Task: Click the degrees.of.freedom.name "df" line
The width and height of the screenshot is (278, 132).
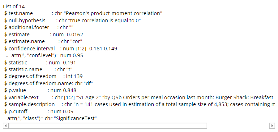Action: click(48, 83)
